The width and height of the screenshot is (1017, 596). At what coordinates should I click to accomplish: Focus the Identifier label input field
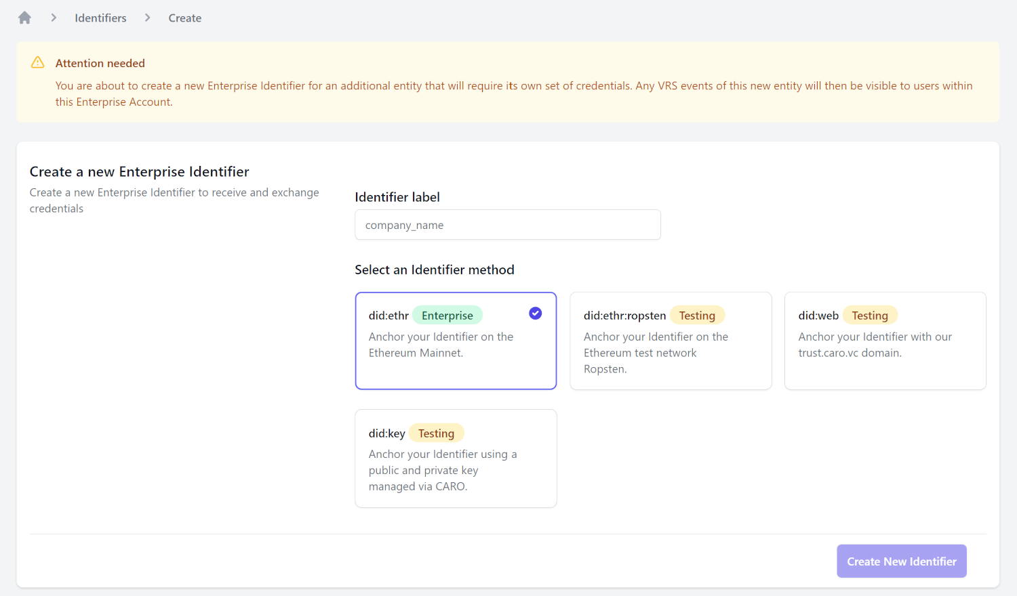click(x=507, y=225)
